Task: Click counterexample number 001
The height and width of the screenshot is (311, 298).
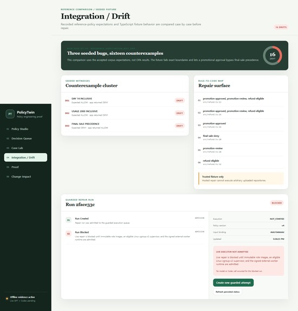Action: [67, 100]
